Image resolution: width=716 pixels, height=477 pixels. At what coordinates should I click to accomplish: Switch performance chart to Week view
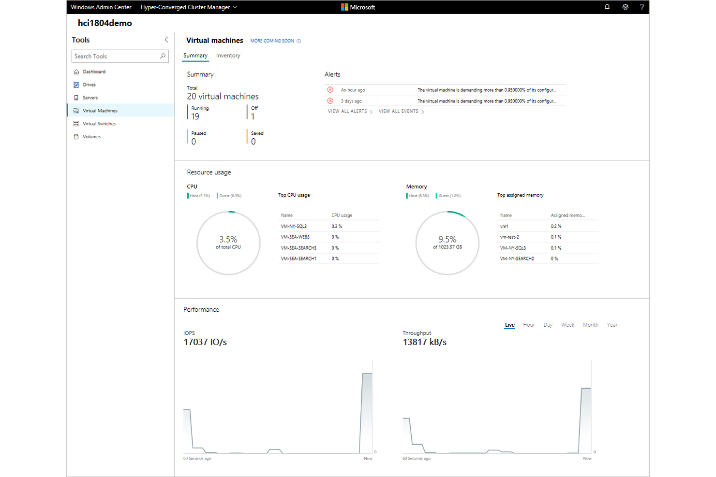(x=567, y=324)
